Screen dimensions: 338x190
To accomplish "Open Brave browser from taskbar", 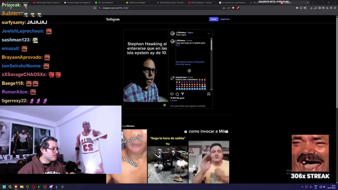I will 16,187.
